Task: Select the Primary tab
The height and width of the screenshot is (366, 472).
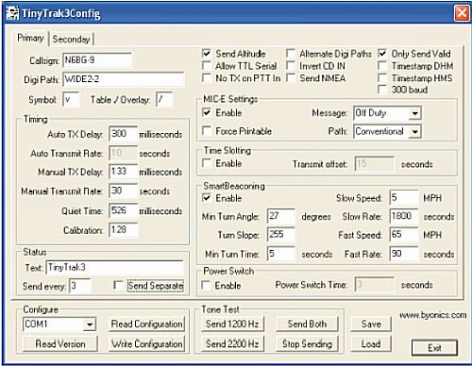Action: 30,38
